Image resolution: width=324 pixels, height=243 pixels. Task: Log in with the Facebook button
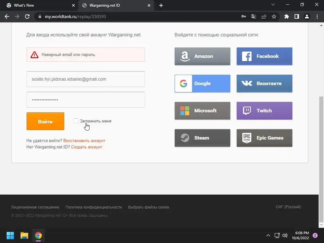tap(264, 56)
